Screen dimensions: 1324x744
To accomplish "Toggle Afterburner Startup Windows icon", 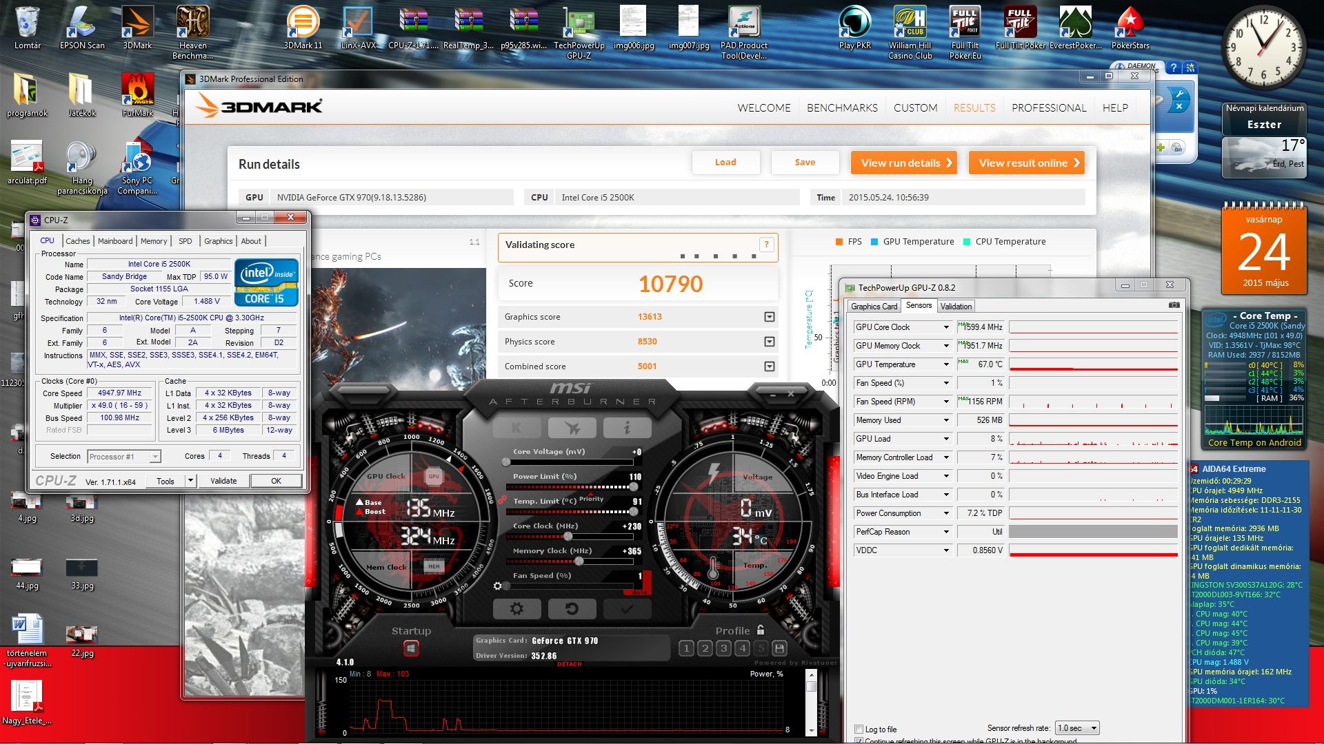I will point(411,648).
